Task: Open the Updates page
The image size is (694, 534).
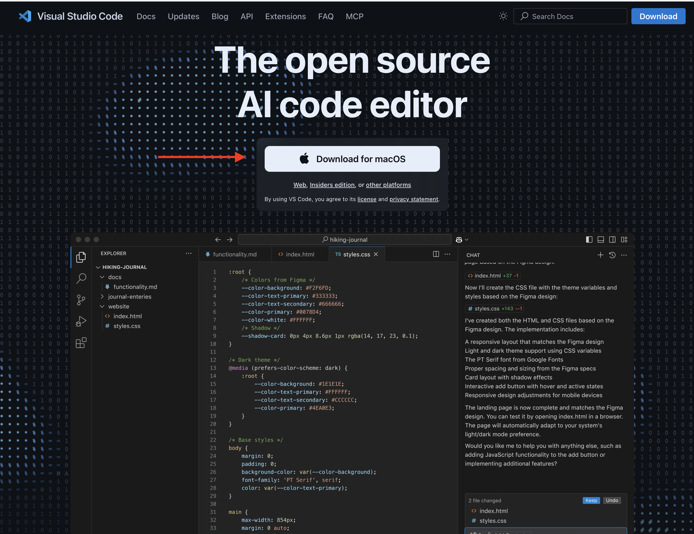Action: coord(183,16)
